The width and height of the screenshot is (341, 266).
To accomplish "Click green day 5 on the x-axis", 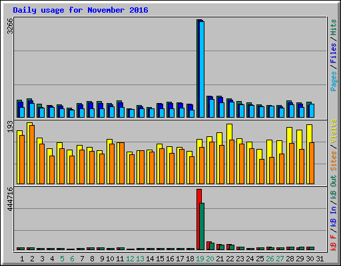I will coord(62,259).
